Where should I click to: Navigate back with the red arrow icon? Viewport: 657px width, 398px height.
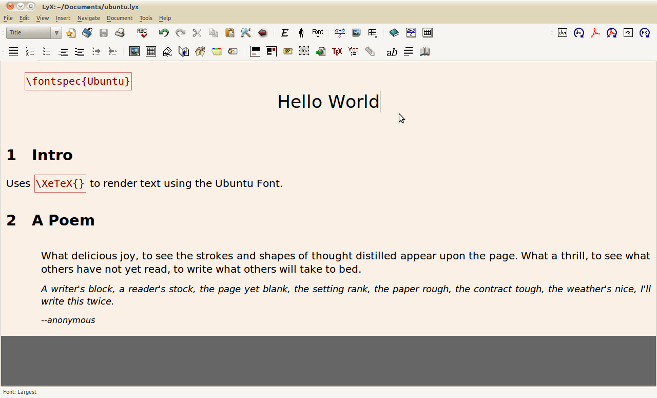coord(262,33)
